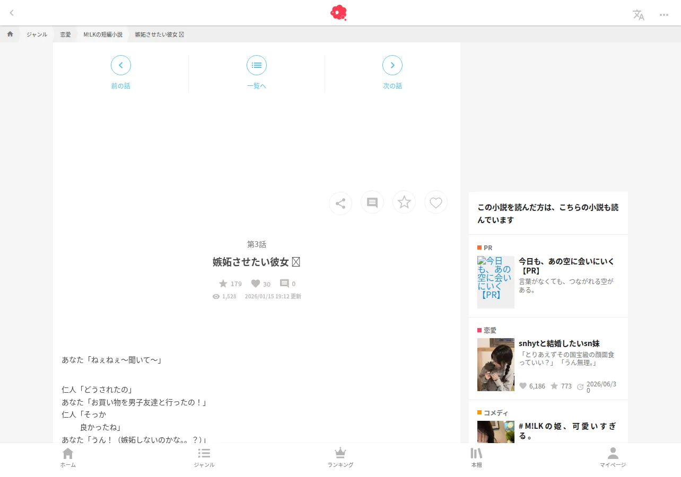Viewport: 681px width, 477px height.
Task: Toggle the star favorite button
Action: click(404, 202)
